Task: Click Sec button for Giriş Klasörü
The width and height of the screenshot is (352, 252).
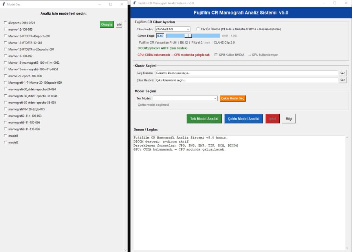Action: tap(343, 73)
